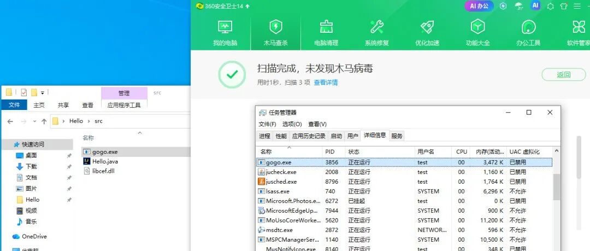Open 办公工具 in 360 toolbar
Viewport: 590px width, 251px height.
point(528,33)
